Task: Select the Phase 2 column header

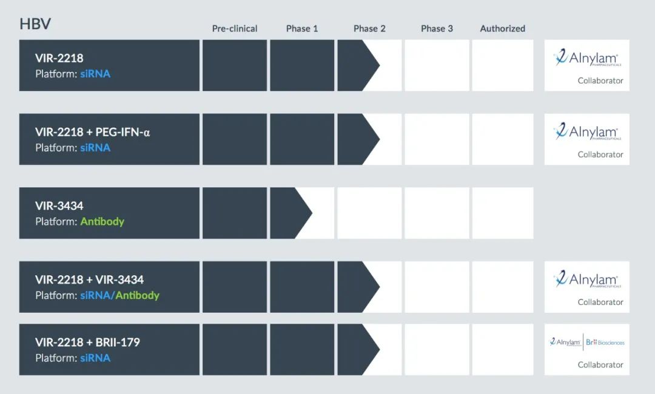Action: [369, 28]
